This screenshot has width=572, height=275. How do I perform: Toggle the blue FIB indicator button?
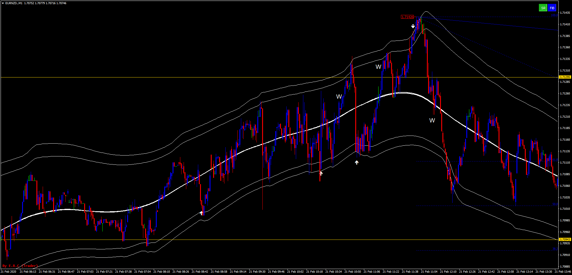pyautogui.click(x=552, y=8)
